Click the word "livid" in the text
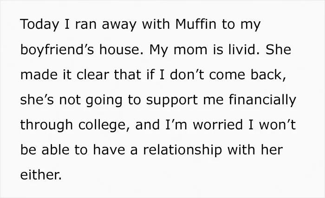Screen dimensions: 325x198 [241, 49]
